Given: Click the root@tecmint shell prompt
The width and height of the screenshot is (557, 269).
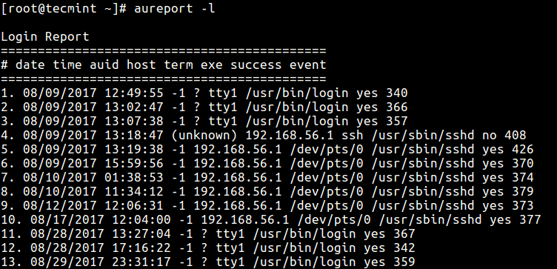Looking at the screenshot, I should pos(64,8).
